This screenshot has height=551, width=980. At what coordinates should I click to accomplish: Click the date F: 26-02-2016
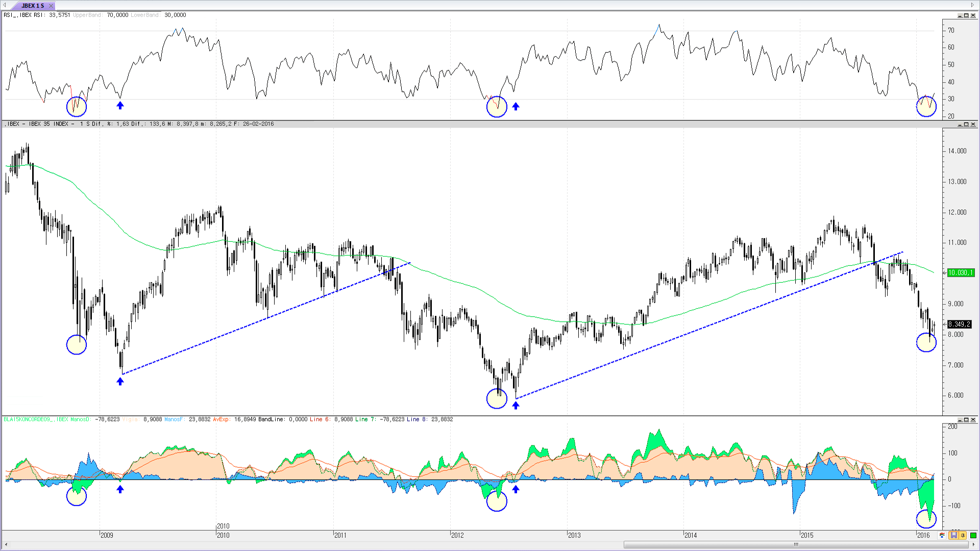pos(254,124)
